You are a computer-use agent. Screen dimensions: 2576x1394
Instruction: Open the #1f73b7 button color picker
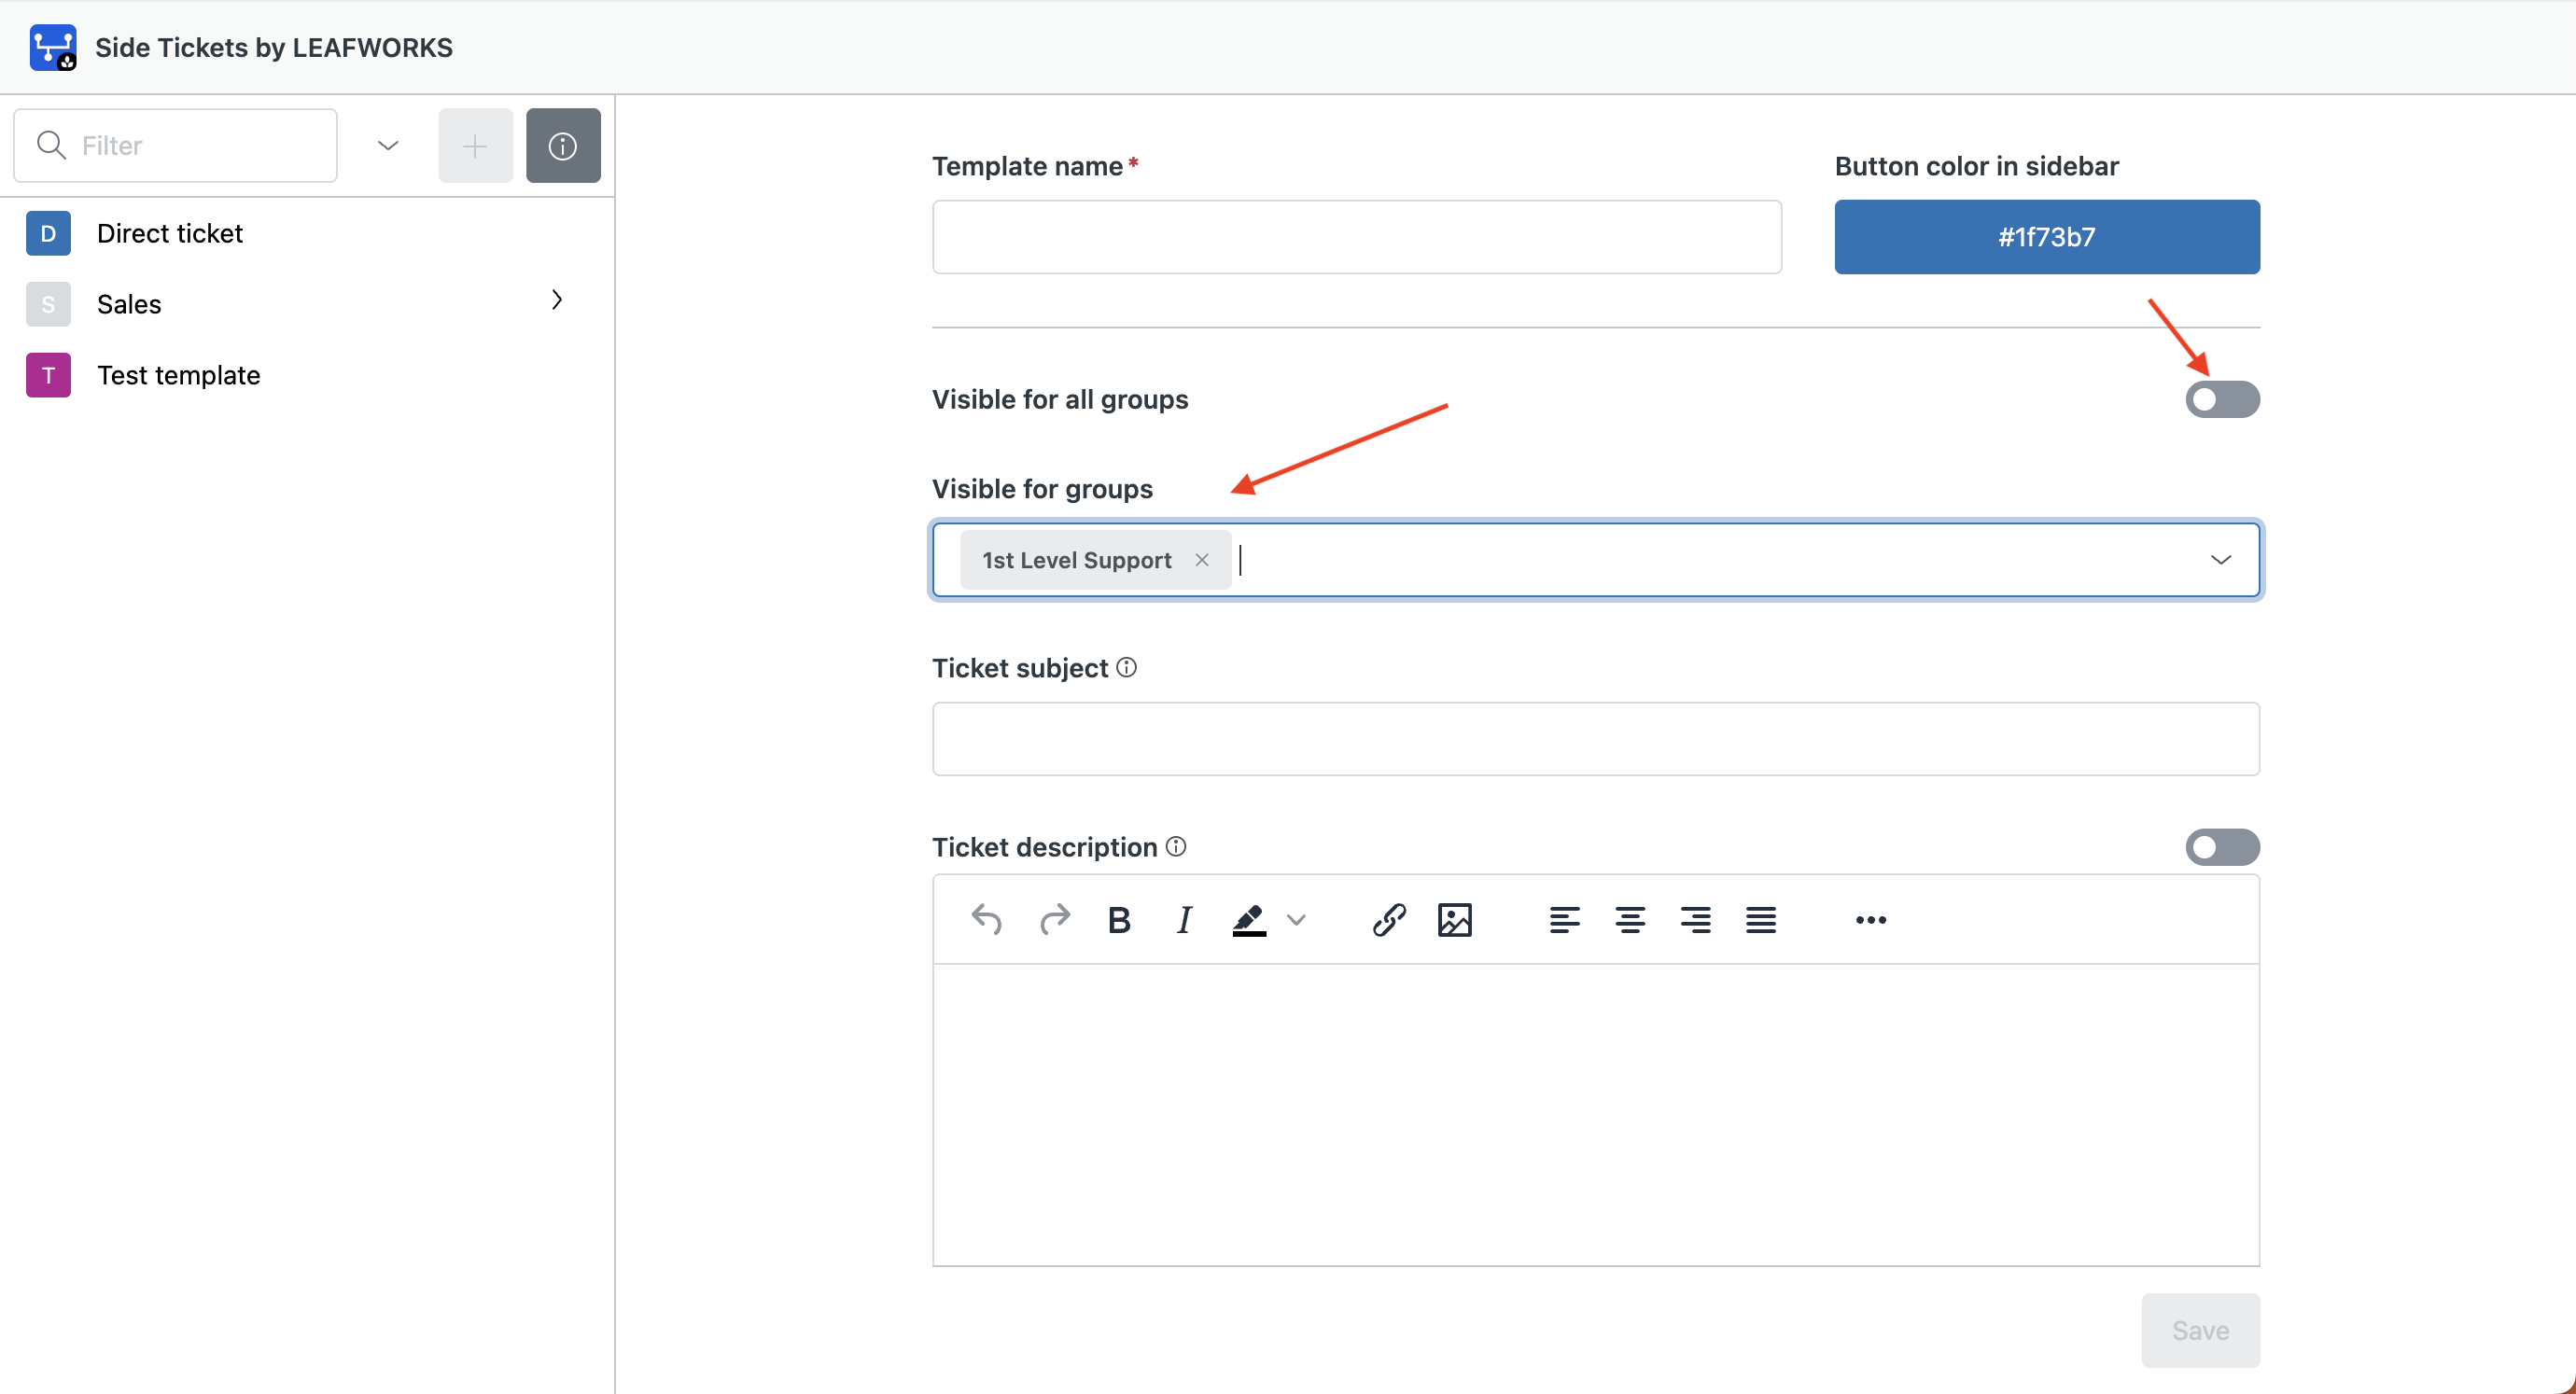click(x=2046, y=237)
